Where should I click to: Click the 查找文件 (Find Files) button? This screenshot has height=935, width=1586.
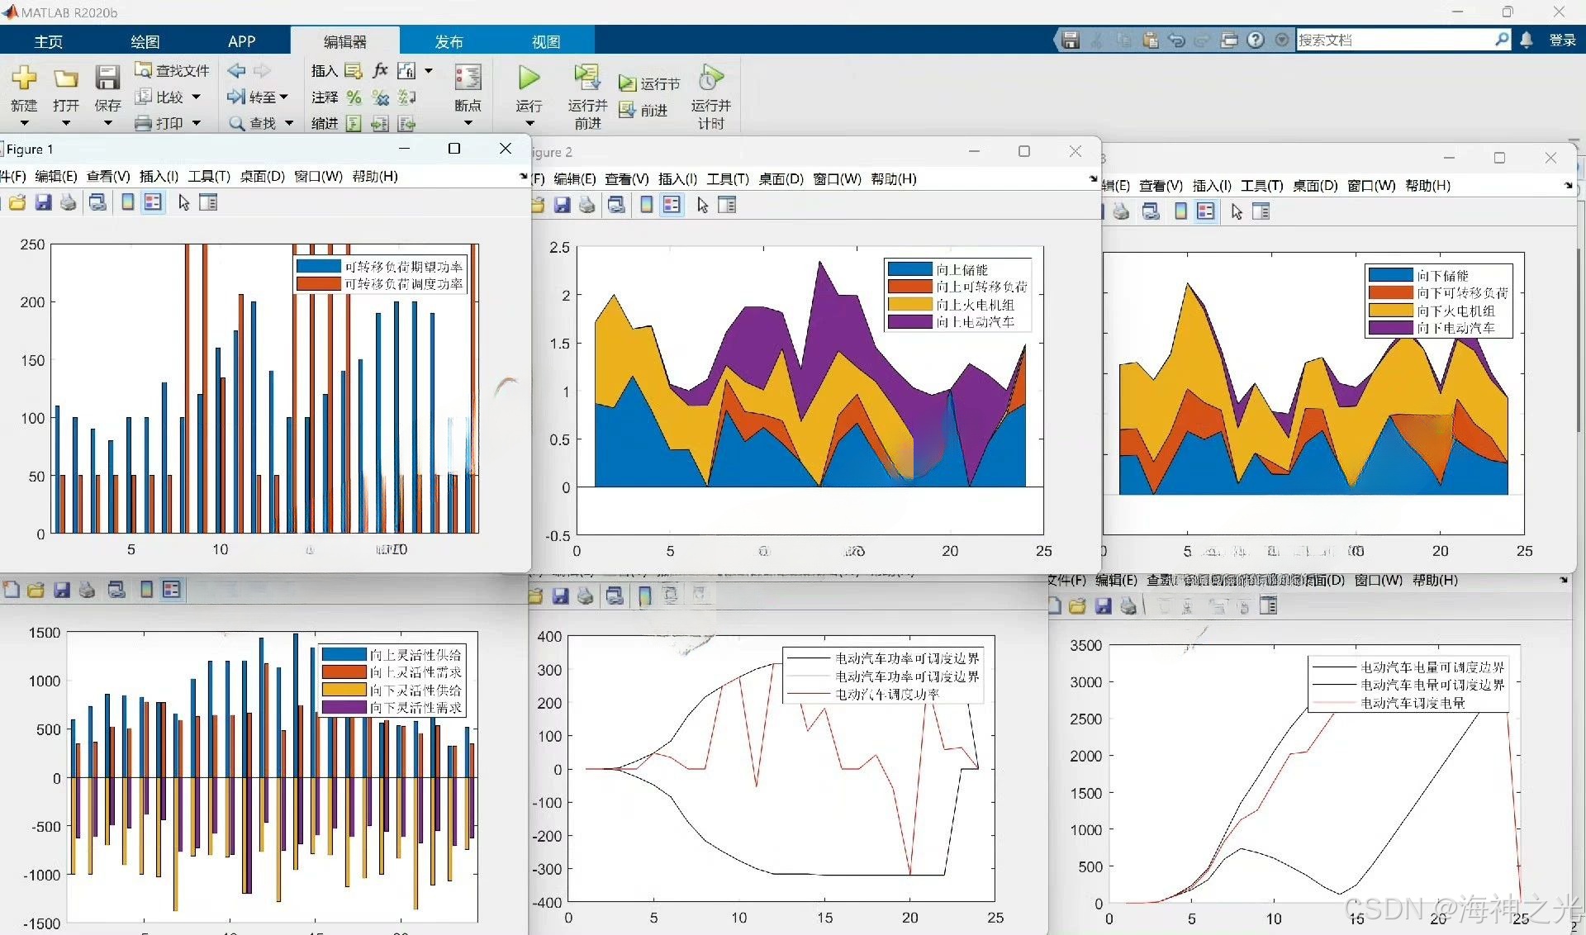(x=173, y=71)
